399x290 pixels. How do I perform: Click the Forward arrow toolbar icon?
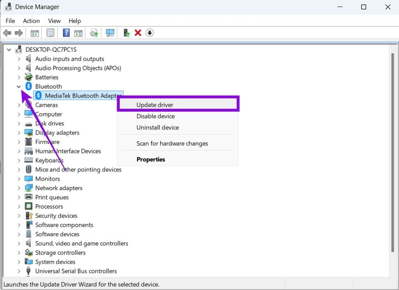pyautogui.click(x=19, y=33)
